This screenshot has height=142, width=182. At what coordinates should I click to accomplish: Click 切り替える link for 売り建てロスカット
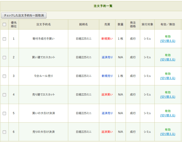point(167,97)
